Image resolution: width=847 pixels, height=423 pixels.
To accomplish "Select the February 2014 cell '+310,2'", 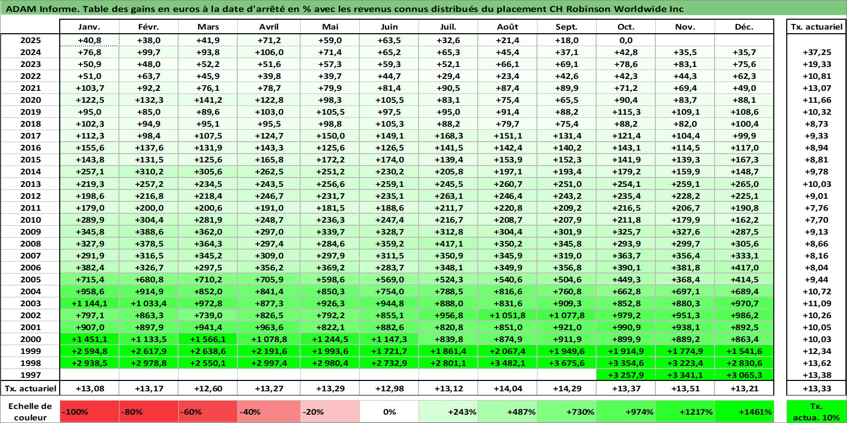I will click(149, 171).
